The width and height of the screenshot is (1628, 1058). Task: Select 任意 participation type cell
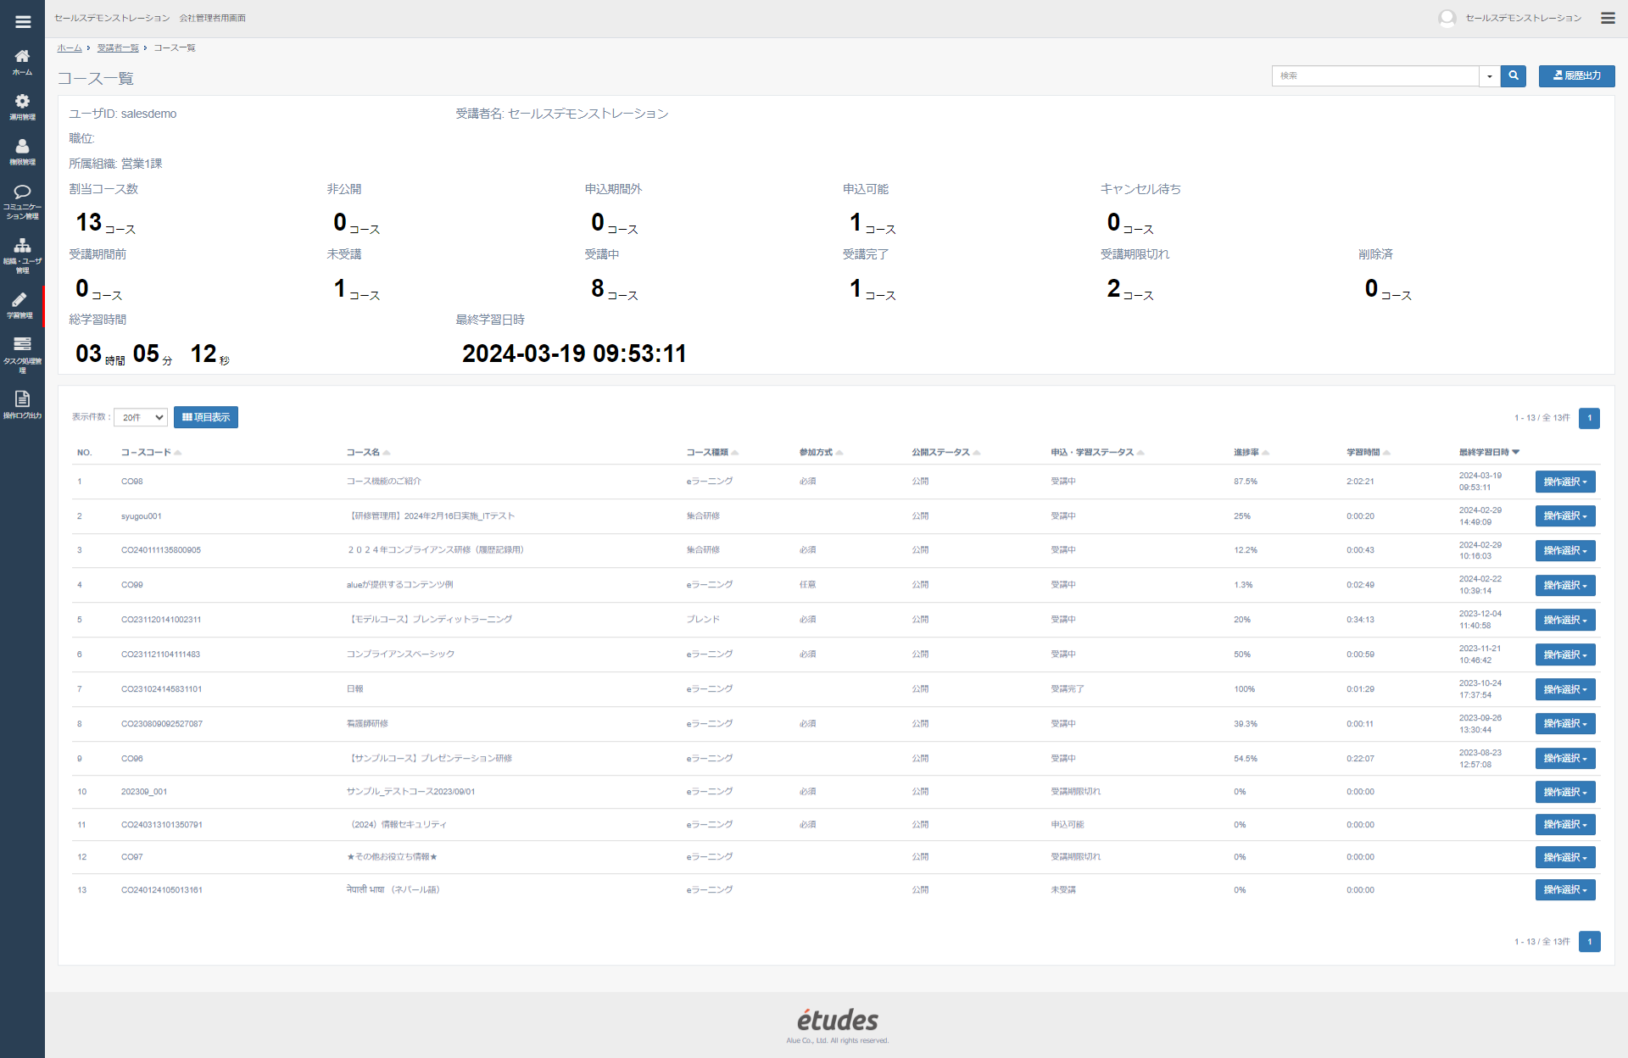pos(807,585)
